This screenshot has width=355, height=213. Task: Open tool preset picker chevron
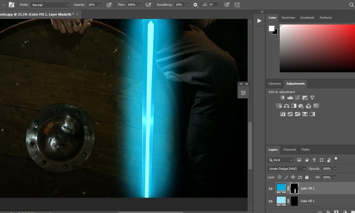4,5
